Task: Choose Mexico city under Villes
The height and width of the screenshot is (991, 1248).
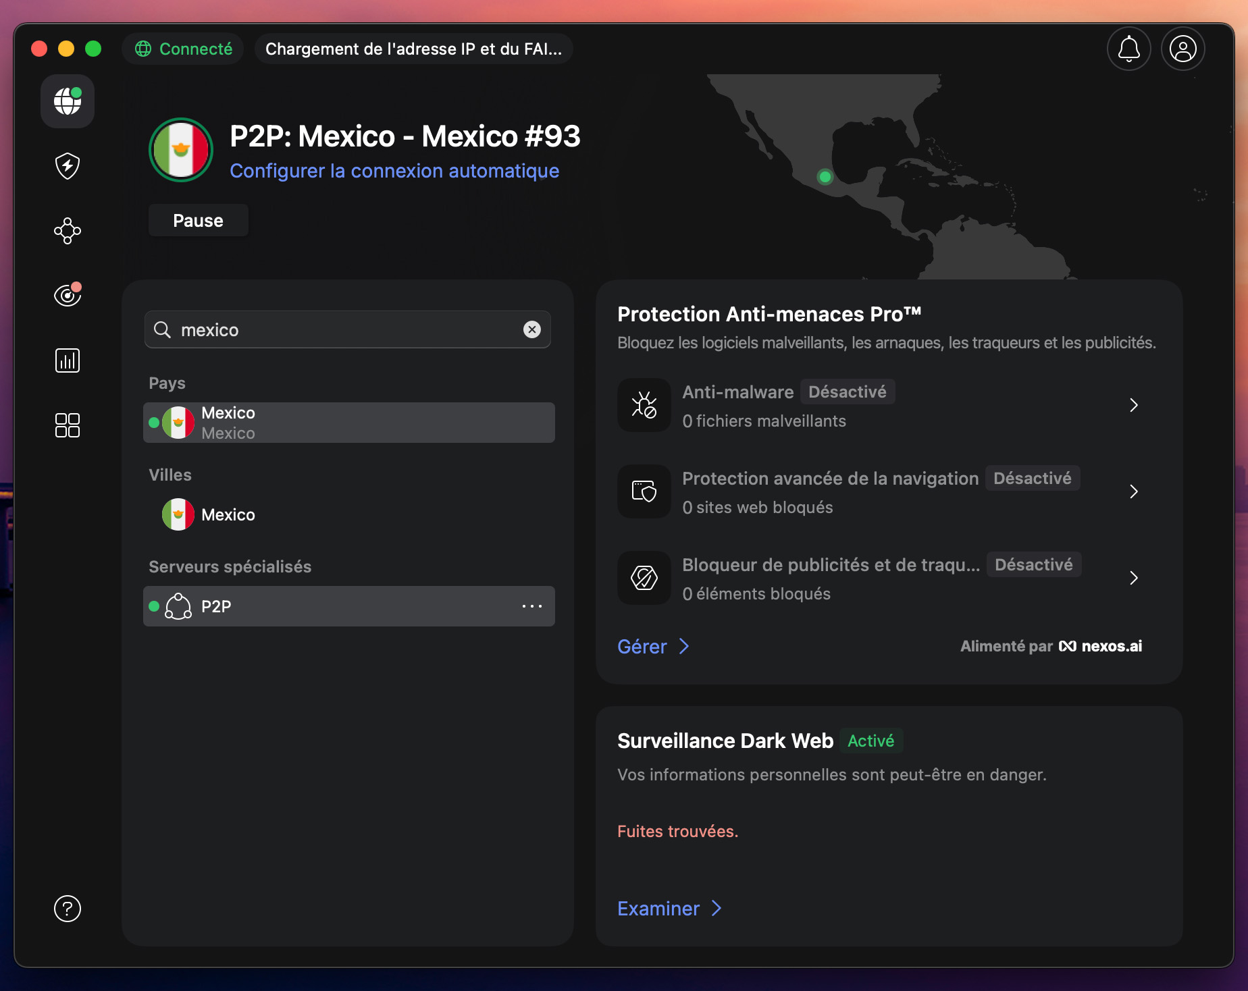Action: [x=228, y=514]
